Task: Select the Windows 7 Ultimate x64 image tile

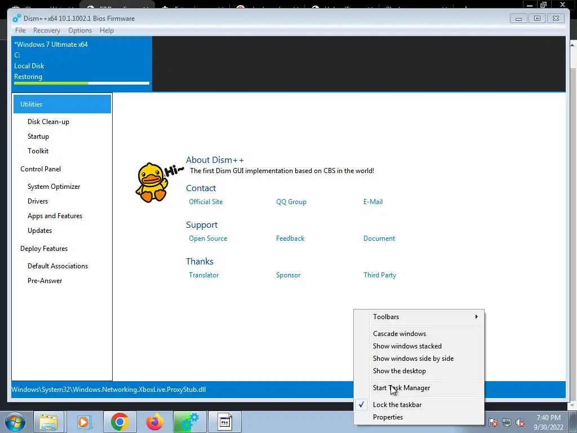Action: click(82, 64)
